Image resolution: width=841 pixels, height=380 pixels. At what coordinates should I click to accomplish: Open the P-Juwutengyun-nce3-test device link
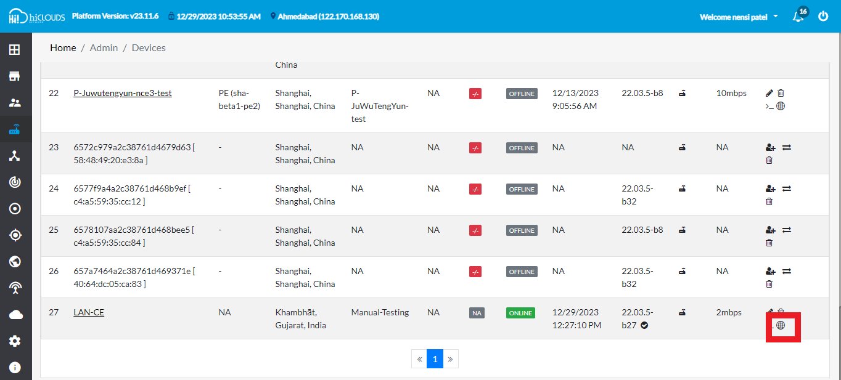[123, 93]
